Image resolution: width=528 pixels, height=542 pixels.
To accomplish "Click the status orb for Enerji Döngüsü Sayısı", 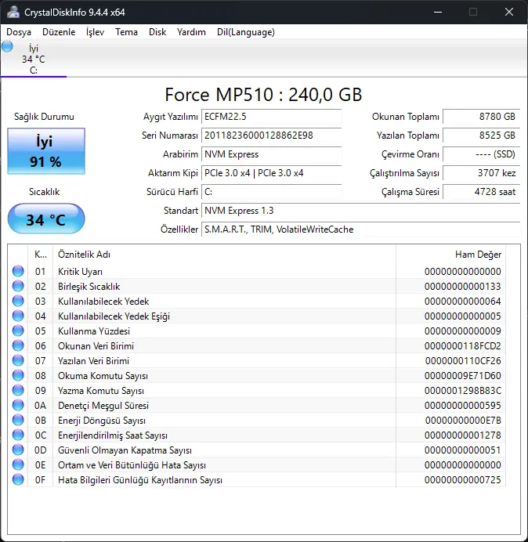I will coord(18,420).
